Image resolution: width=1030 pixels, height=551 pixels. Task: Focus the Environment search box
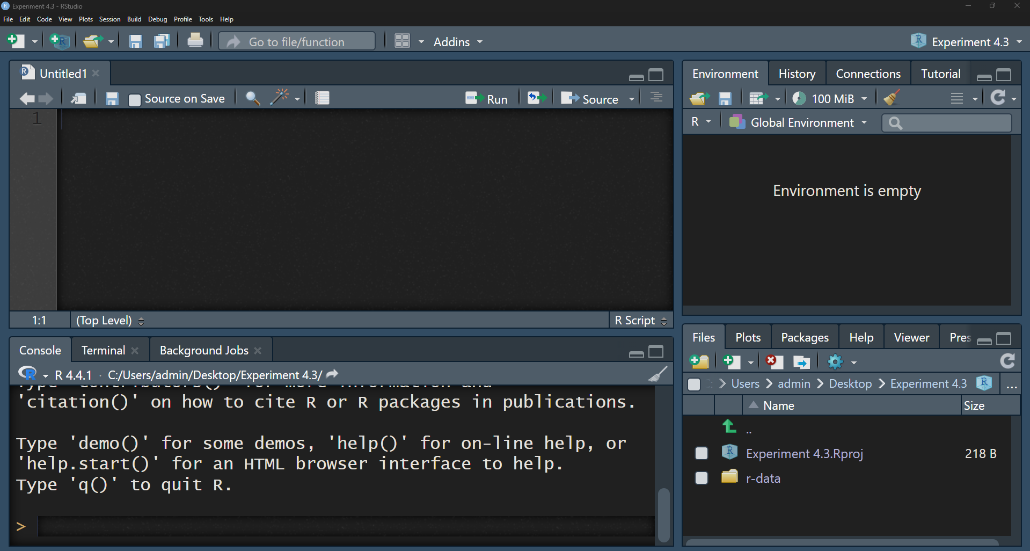point(947,123)
